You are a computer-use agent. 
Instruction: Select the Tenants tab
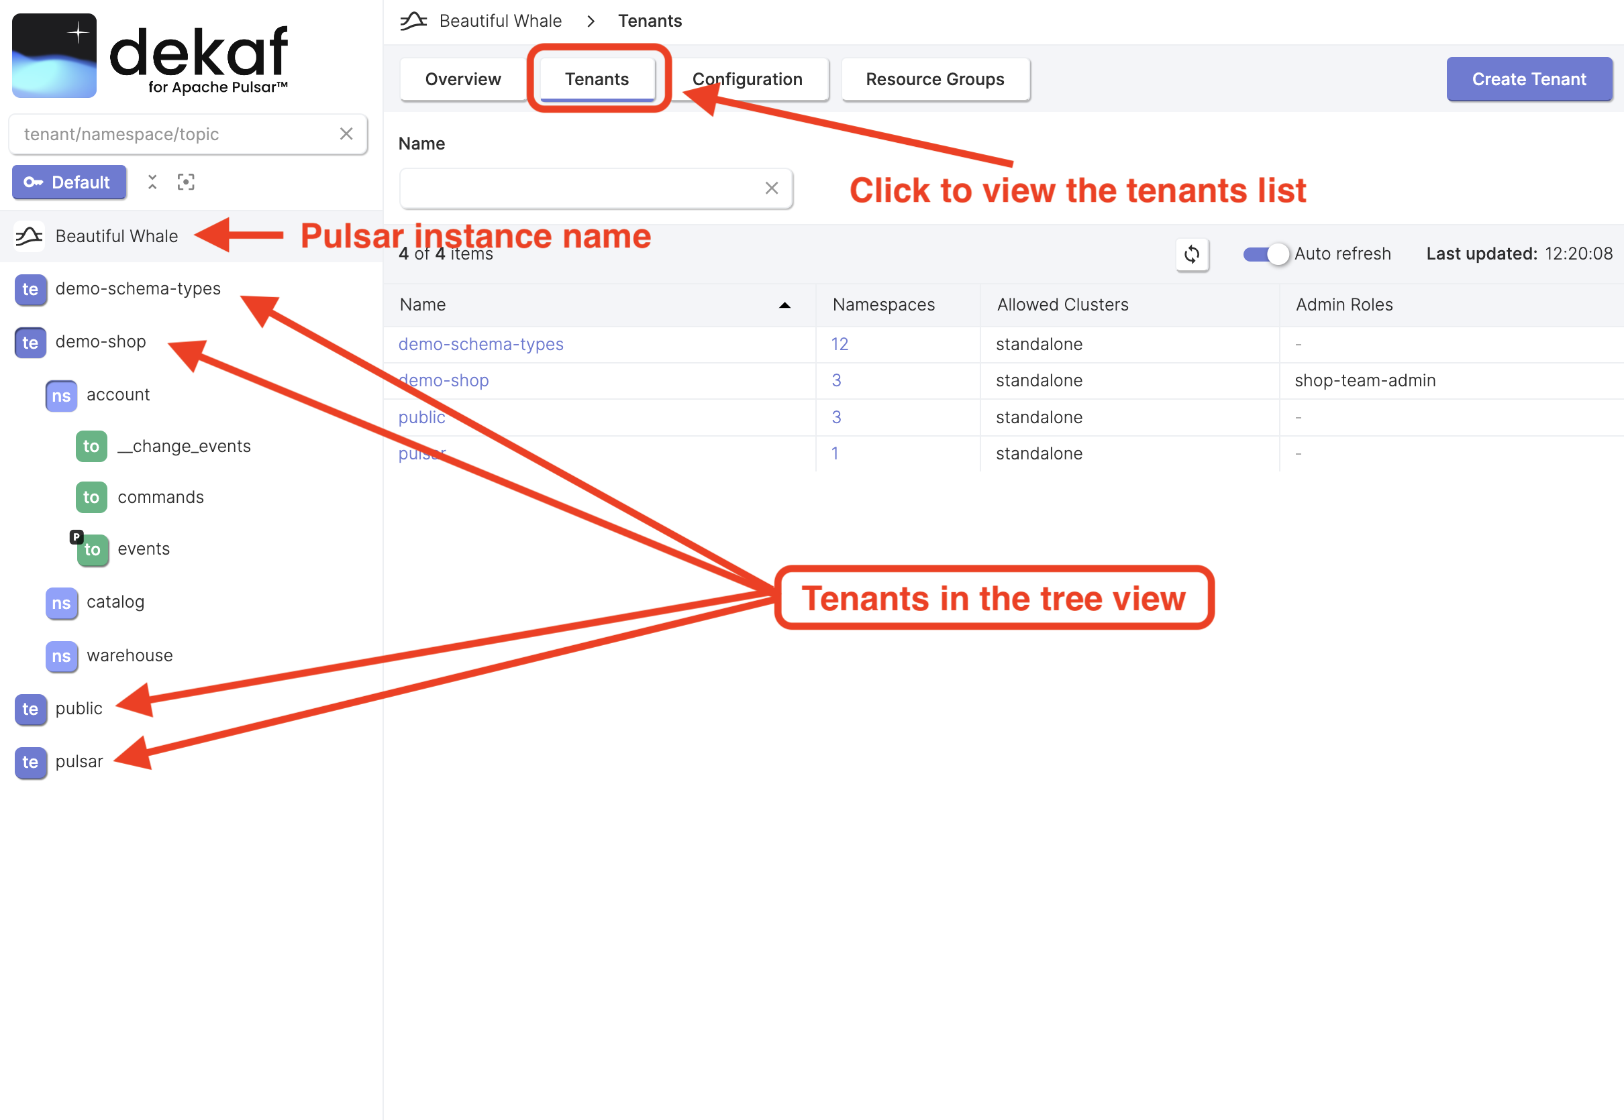(597, 79)
